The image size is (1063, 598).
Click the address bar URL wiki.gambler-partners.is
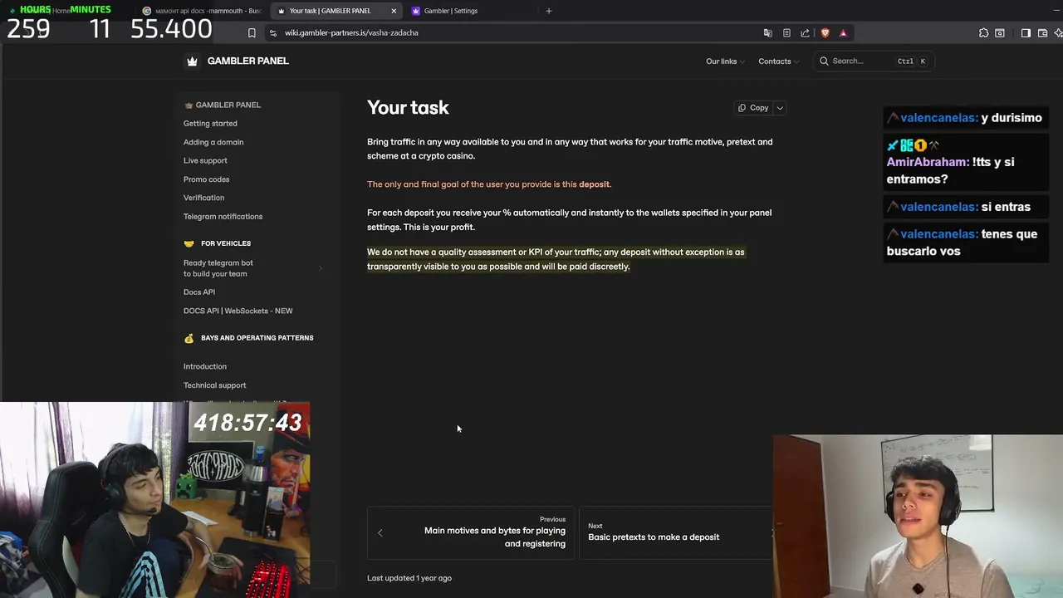(351, 33)
